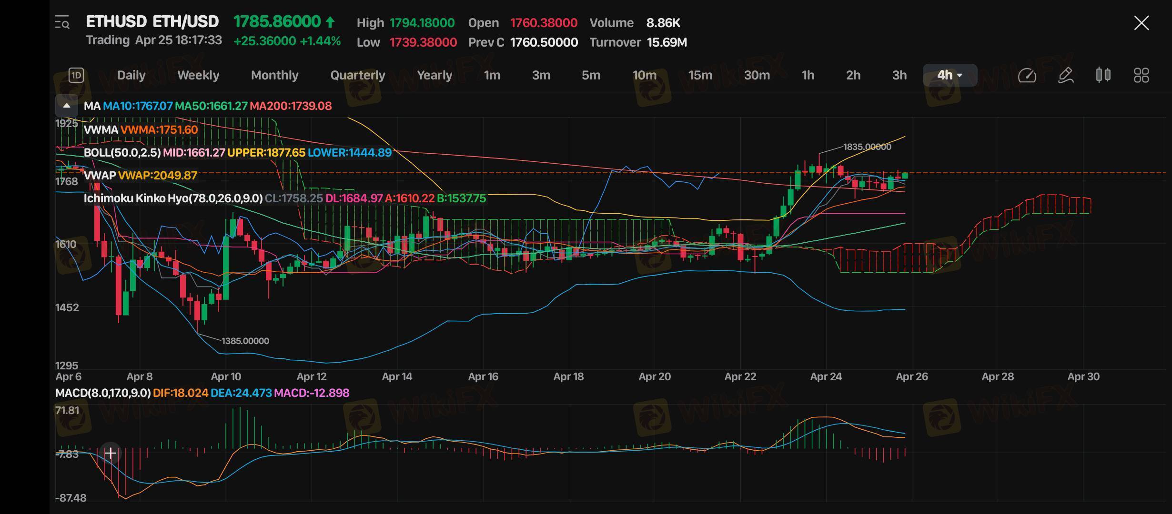Select the 15m interval
The width and height of the screenshot is (1172, 514).
pyautogui.click(x=700, y=75)
